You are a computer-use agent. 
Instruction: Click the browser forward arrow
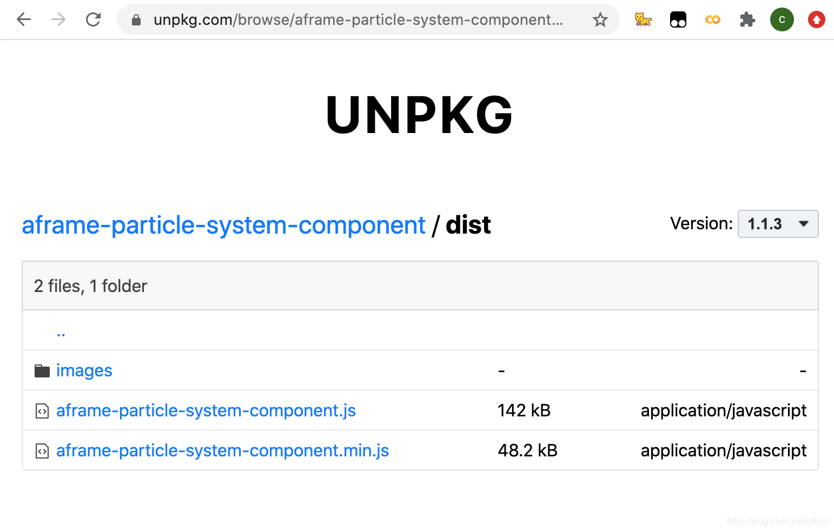click(58, 20)
